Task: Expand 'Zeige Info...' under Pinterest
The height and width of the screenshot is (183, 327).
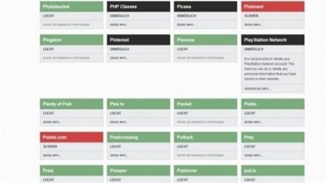Action: tap(119, 58)
